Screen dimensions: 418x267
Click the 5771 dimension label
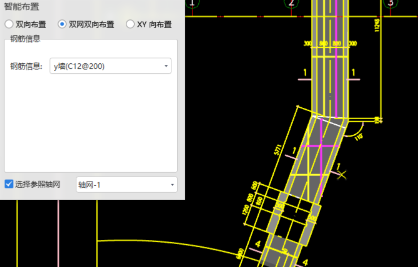(x=278, y=150)
